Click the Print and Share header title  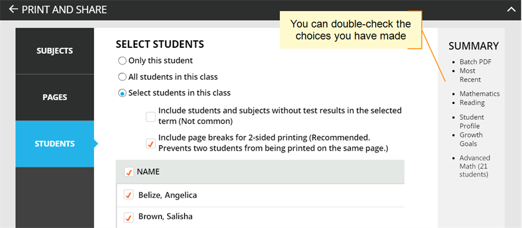coord(65,9)
